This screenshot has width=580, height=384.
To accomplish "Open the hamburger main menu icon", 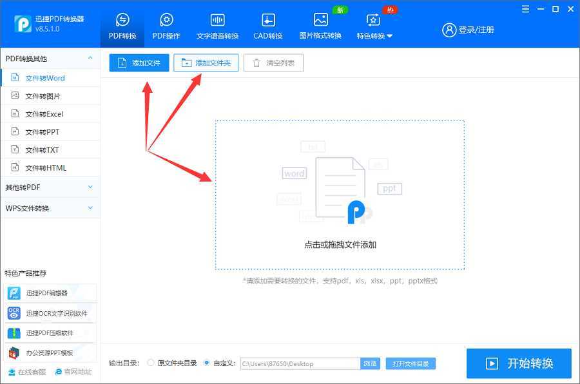I will 525,9.
